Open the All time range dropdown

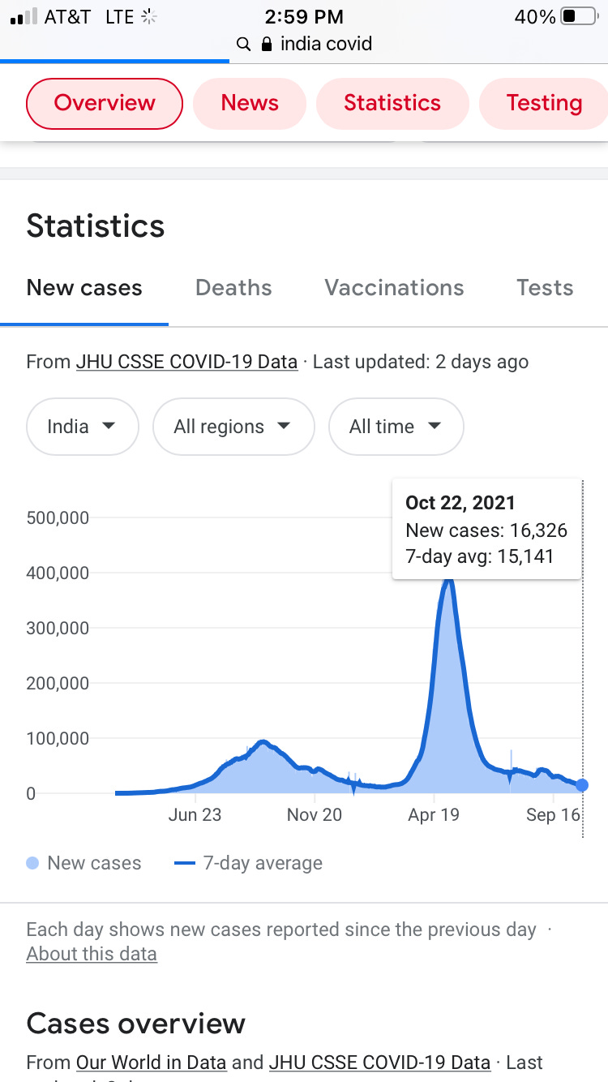coord(396,427)
